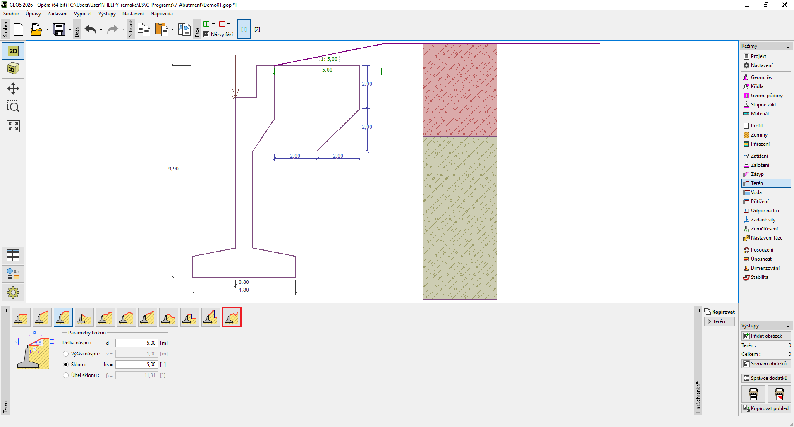The image size is (794, 427).
Task: Click the fit-to-window view icon
Action: (13, 126)
